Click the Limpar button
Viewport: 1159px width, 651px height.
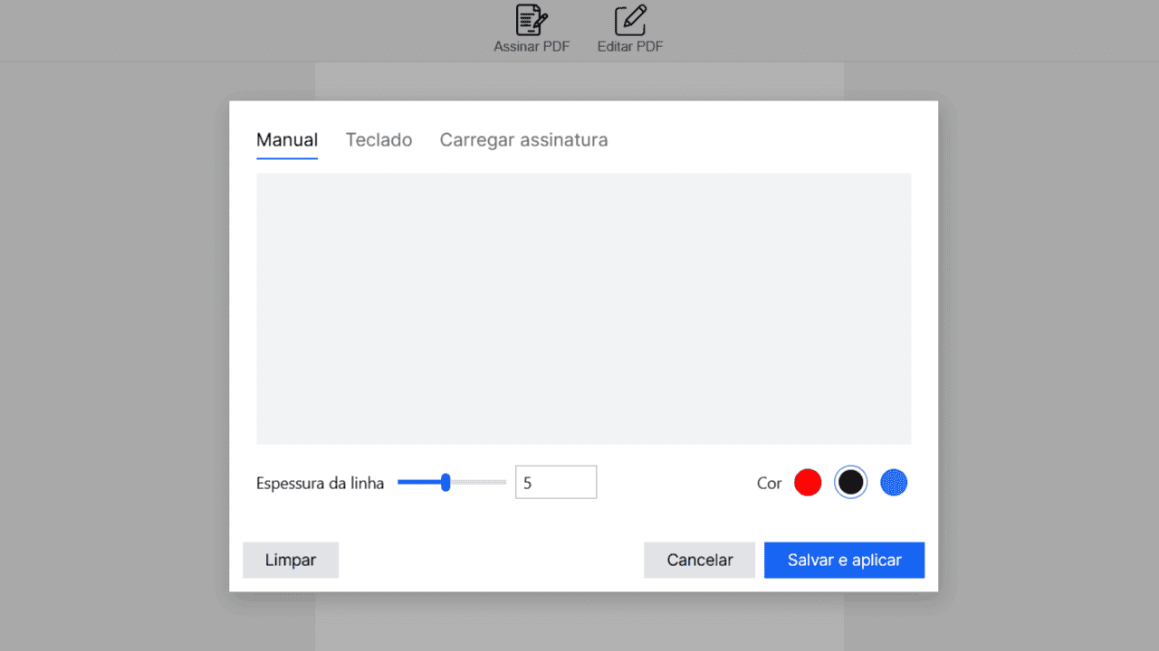[x=291, y=560]
